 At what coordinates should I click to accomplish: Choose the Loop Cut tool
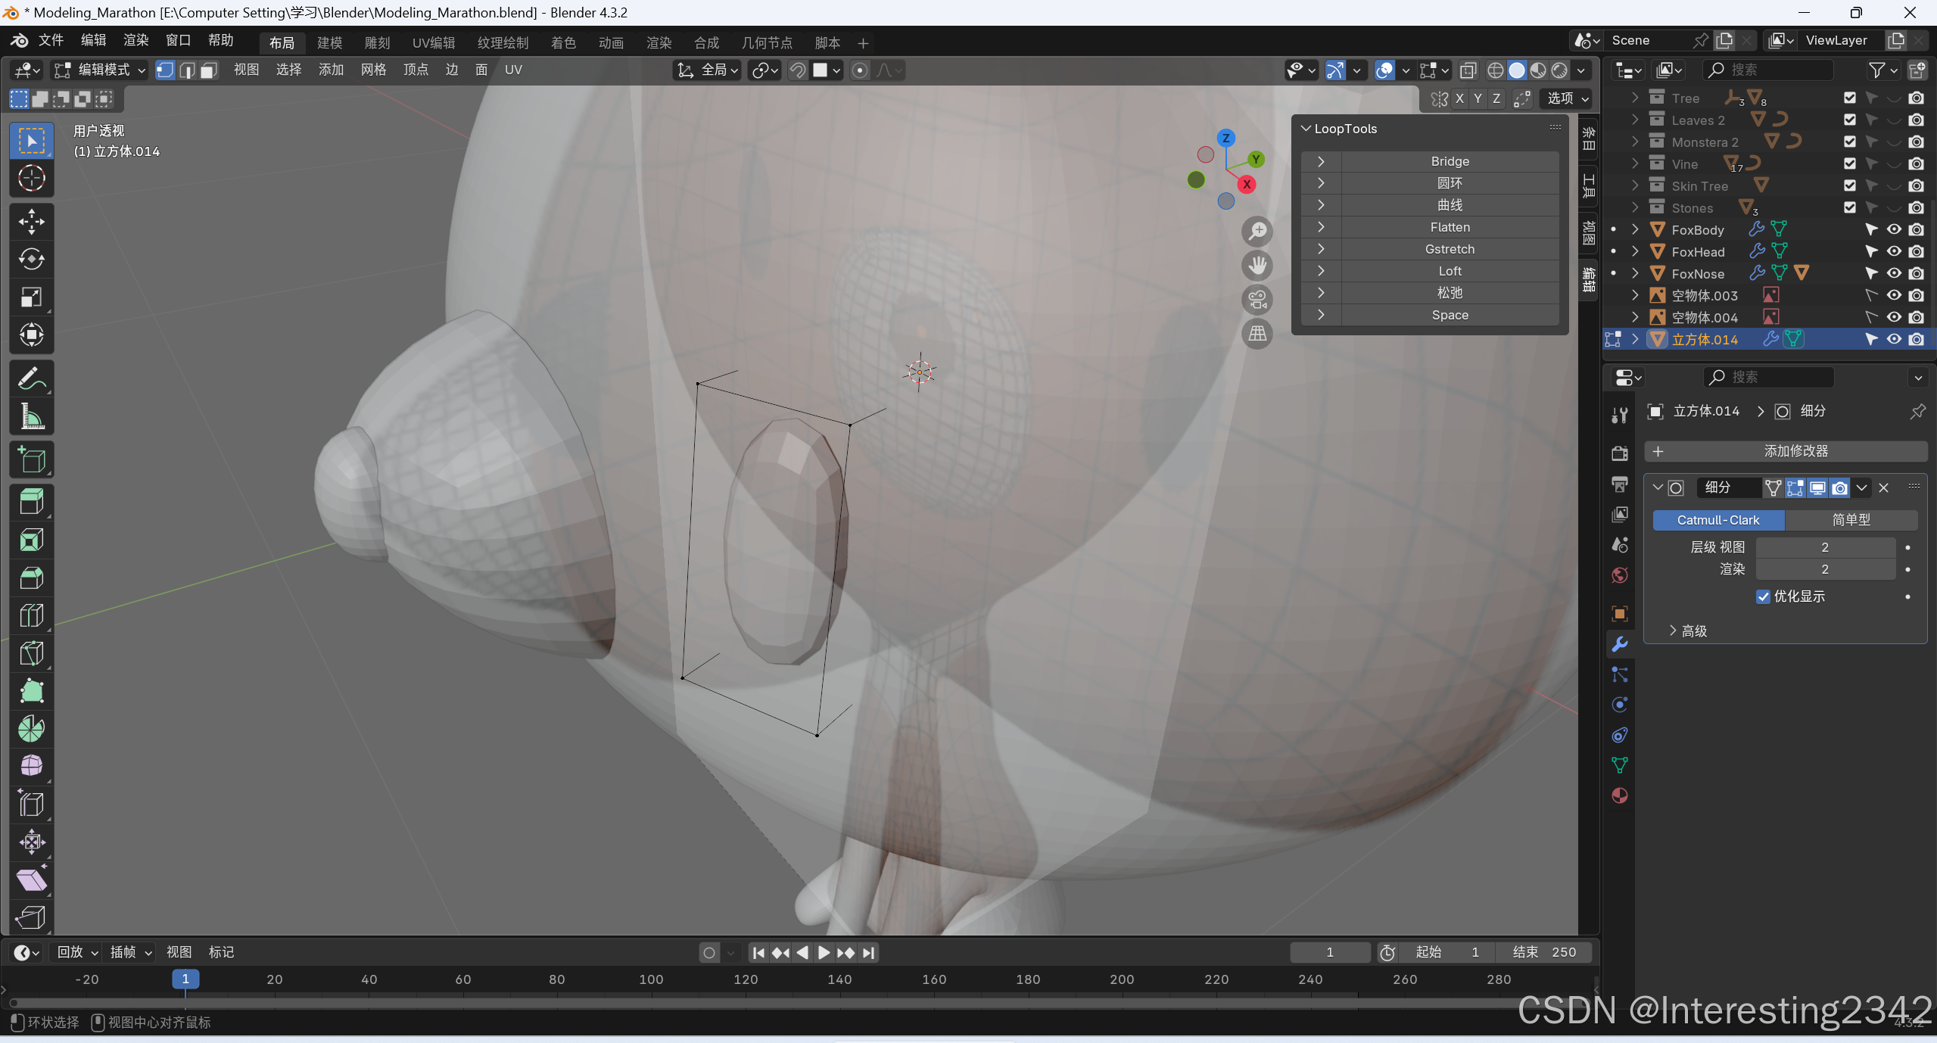pos(31,615)
